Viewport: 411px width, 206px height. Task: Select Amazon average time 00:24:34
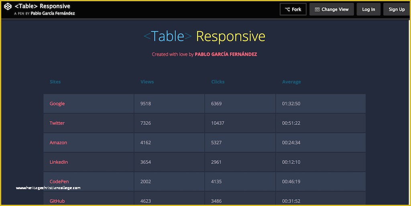click(291, 143)
